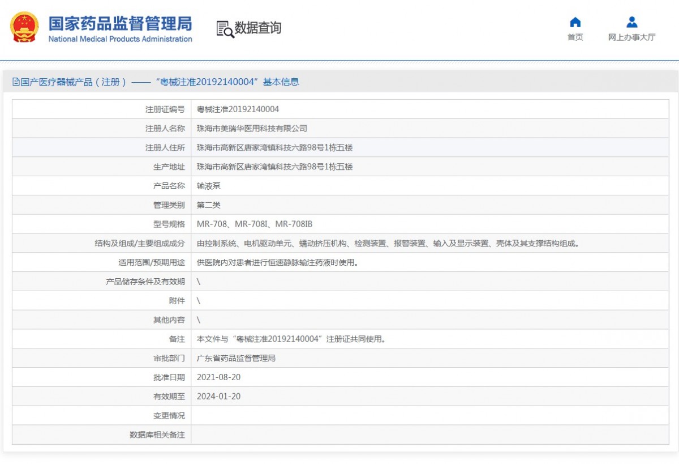
Task: Click the 变更情况 label
Action: [169, 416]
